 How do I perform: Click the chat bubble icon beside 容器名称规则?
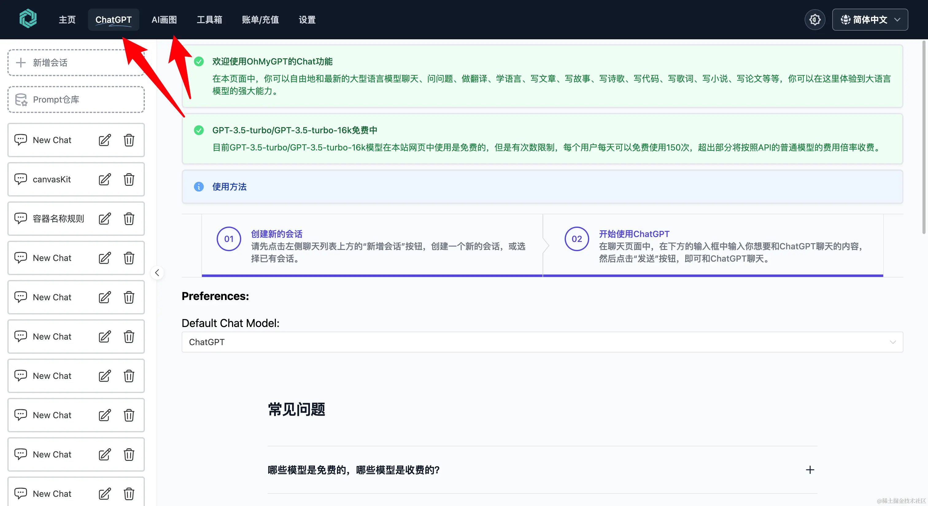coord(21,218)
